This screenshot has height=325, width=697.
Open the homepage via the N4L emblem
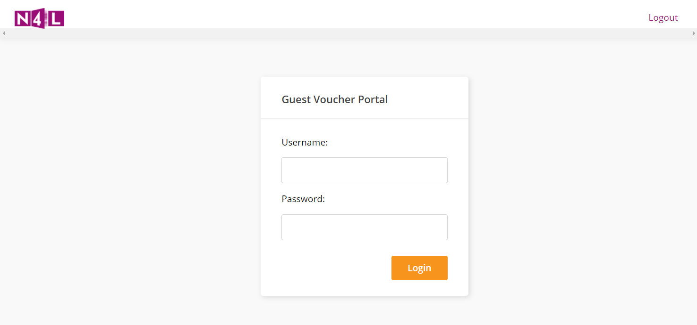(40, 18)
